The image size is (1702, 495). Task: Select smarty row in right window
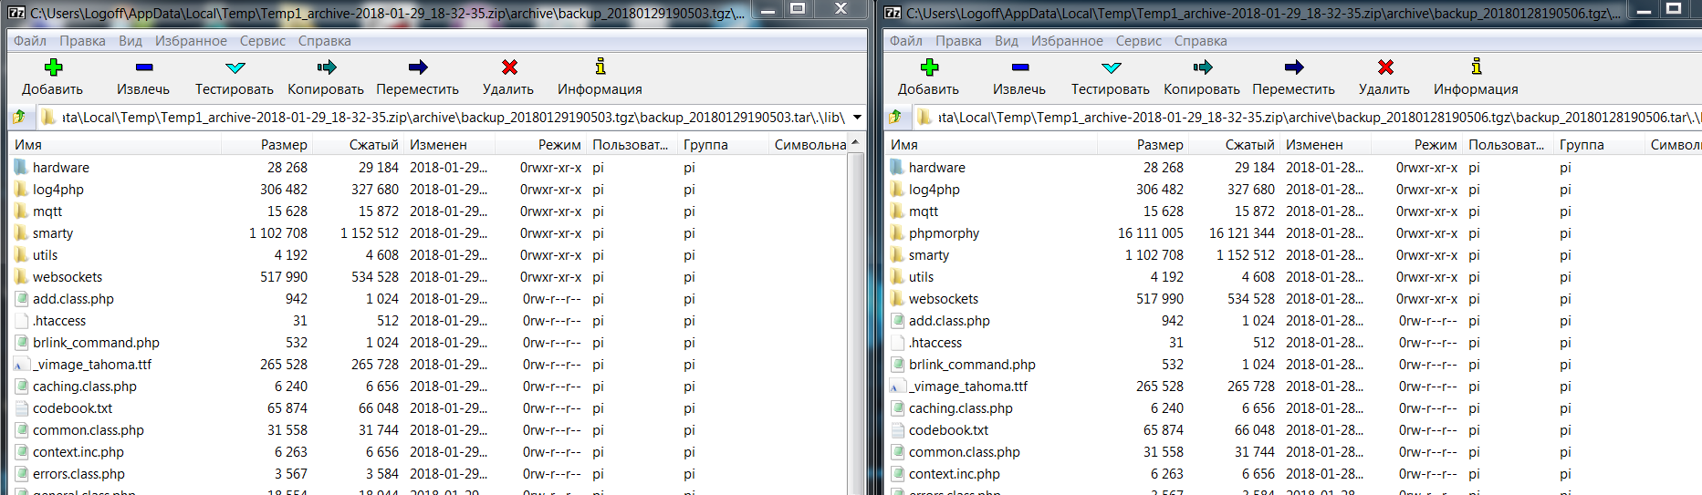[1293, 254]
